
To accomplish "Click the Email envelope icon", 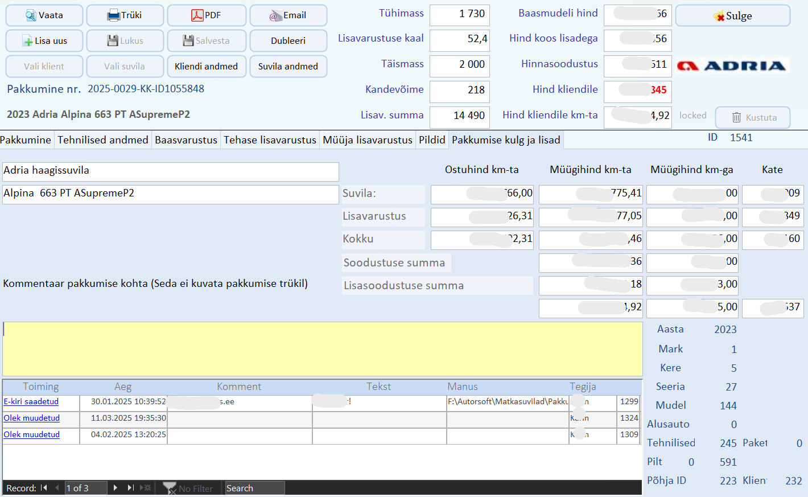I will pyautogui.click(x=275, y=15).
